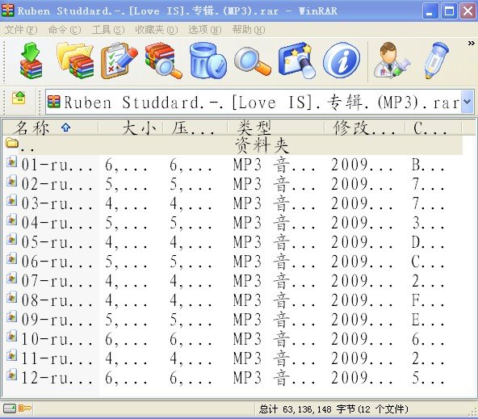
Task: Click the Test archive clipboard icon
Action: pyautogui.click(x=119, y=61)
